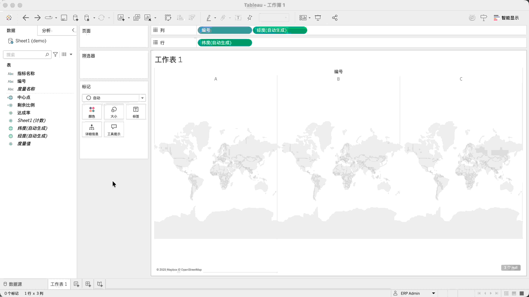
Task: Click the add new data source icon
Action: [x=75, y=18]
